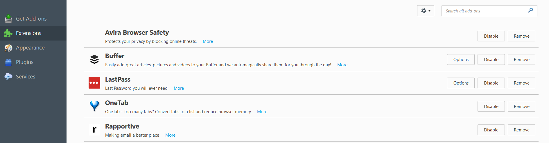Select the blue OneTab funnel icon
Screen dimensions: 549x143
click(x=94, y=106)
